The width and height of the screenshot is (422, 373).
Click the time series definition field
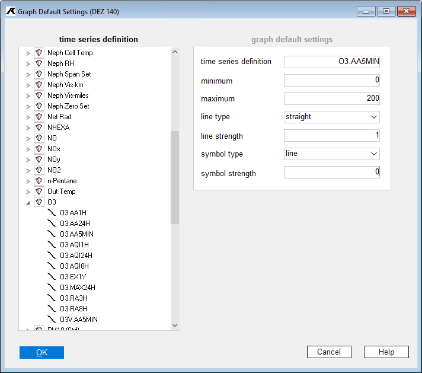(x=331, y=62)
